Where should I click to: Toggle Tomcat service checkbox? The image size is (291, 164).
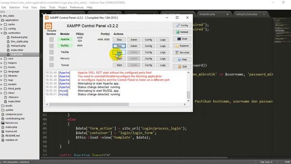point(51,65)
